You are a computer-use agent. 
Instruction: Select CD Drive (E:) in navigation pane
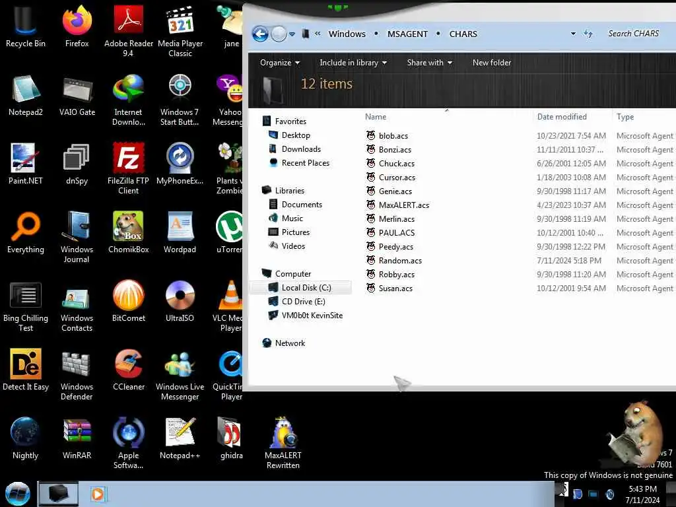coord(303,301)
